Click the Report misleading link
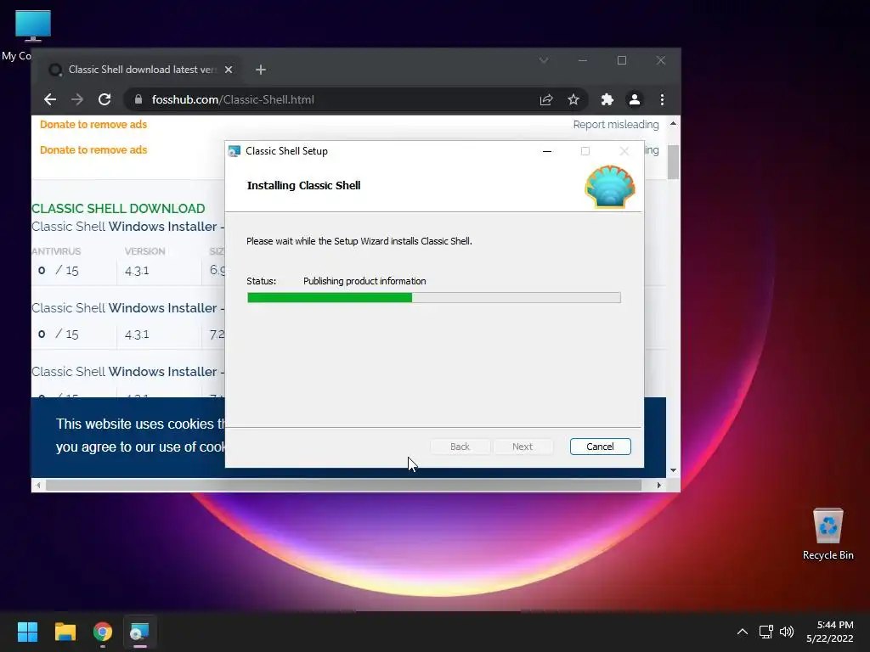Image resolution: width=870 pixels, height=652 pixels. 616,125
